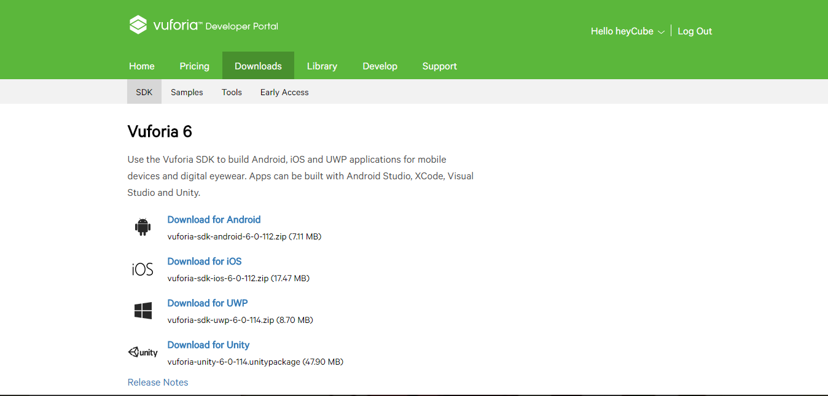Screen dimensions: 828x396
Task: Click the Android robot icon
Action: pyautogui.click(x=143, y=227)
